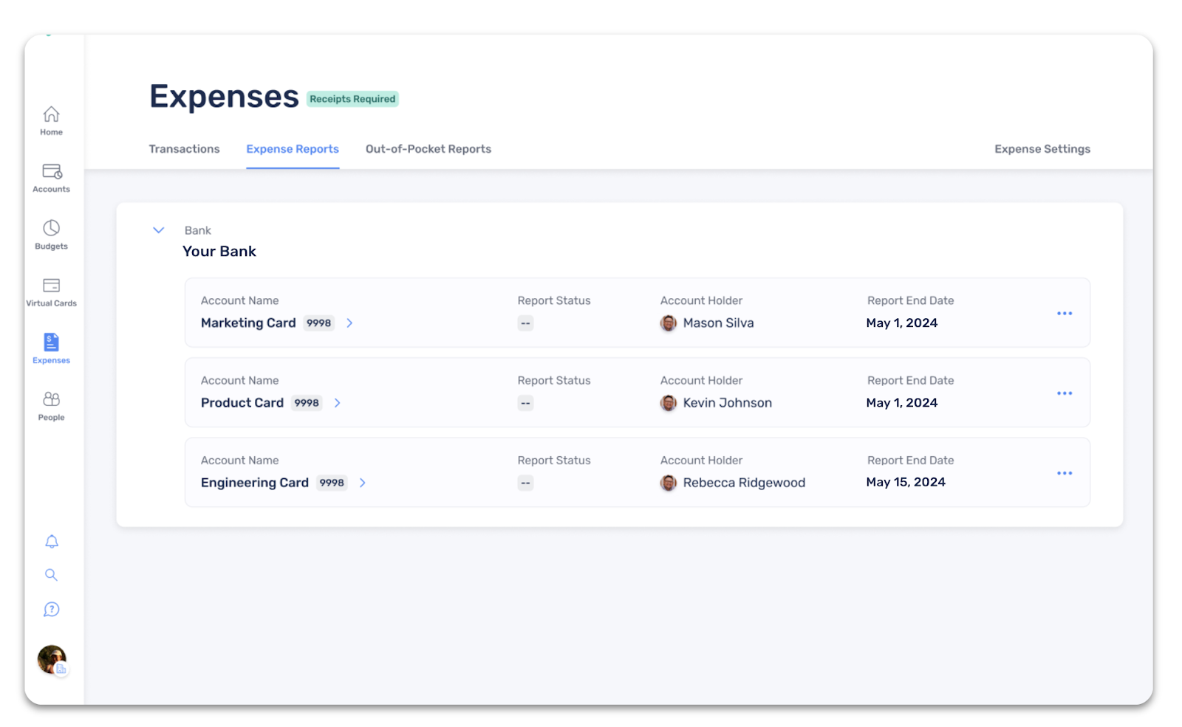The image size is (1182, 727).
Task: Click Rebecca Ridgewood's avatar
Action: [x=669, y=483]
